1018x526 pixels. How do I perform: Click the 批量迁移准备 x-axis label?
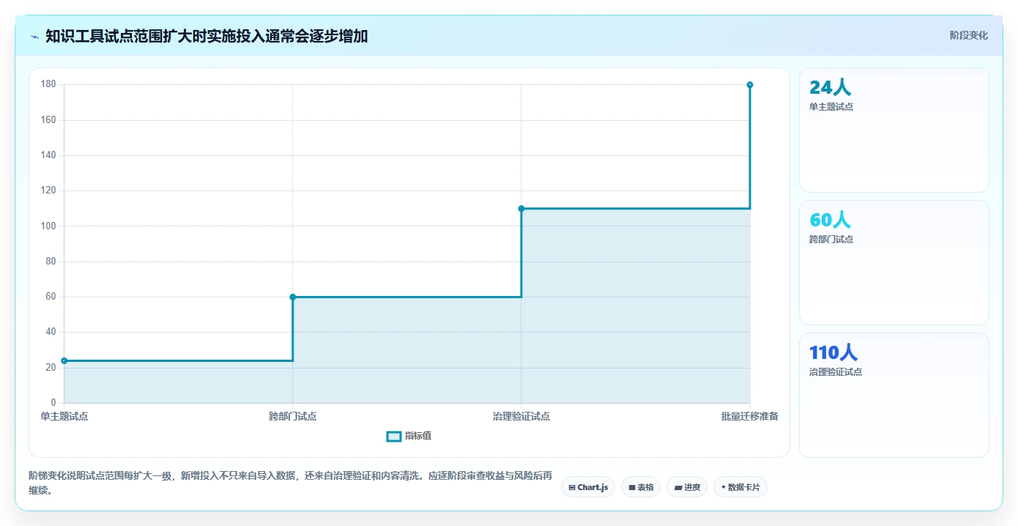click(750, 416)
